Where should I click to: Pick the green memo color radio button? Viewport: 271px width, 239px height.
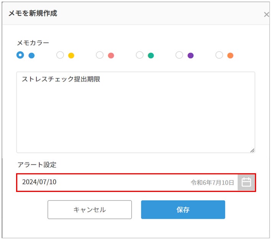[x=140, y=55]
